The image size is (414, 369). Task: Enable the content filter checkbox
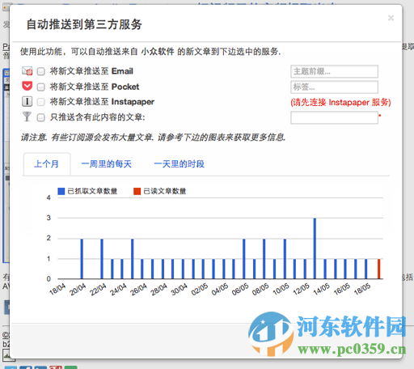click(x=41, y=117)
